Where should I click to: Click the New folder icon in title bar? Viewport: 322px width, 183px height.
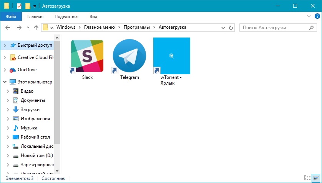click(x=28, y=6)
